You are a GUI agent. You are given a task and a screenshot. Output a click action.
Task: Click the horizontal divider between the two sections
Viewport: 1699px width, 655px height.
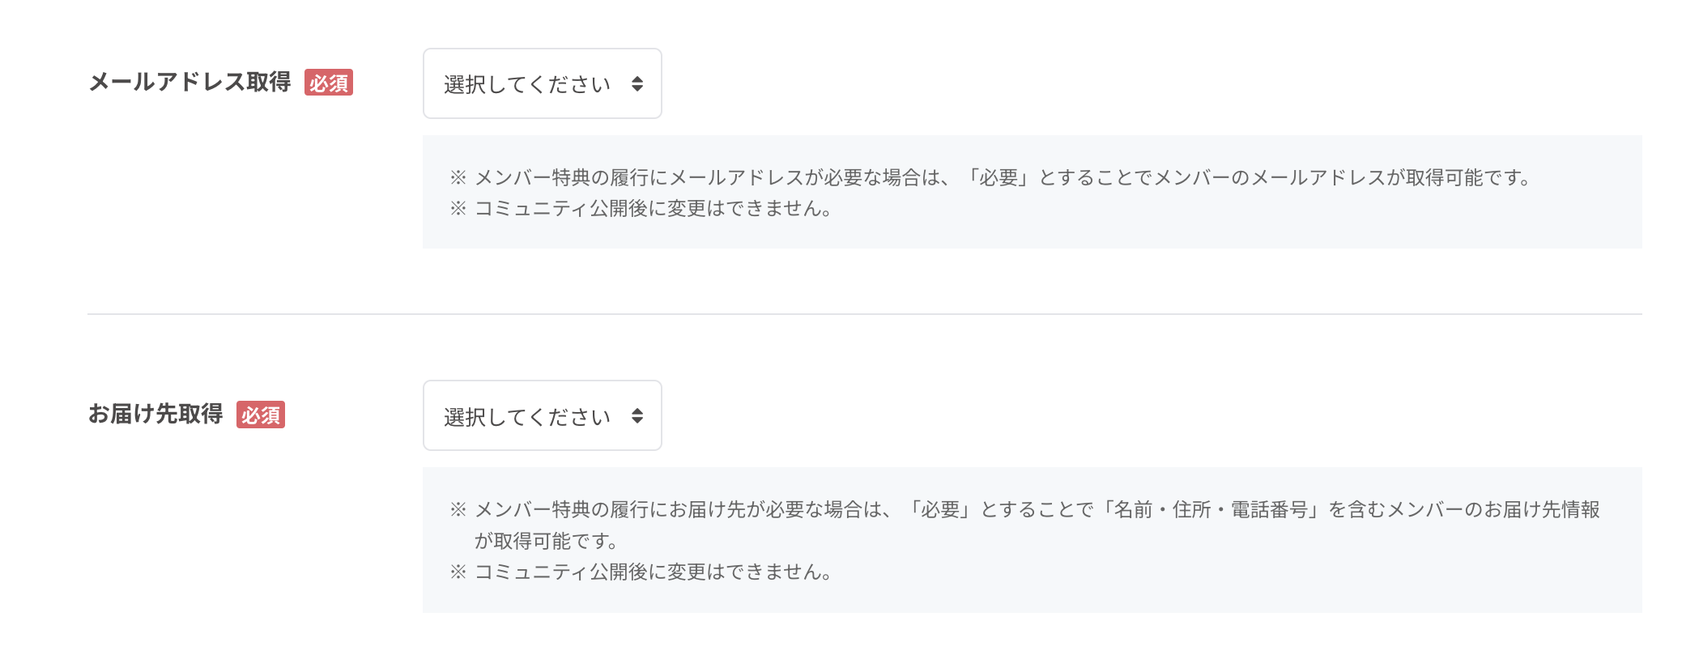click(864, 313)
